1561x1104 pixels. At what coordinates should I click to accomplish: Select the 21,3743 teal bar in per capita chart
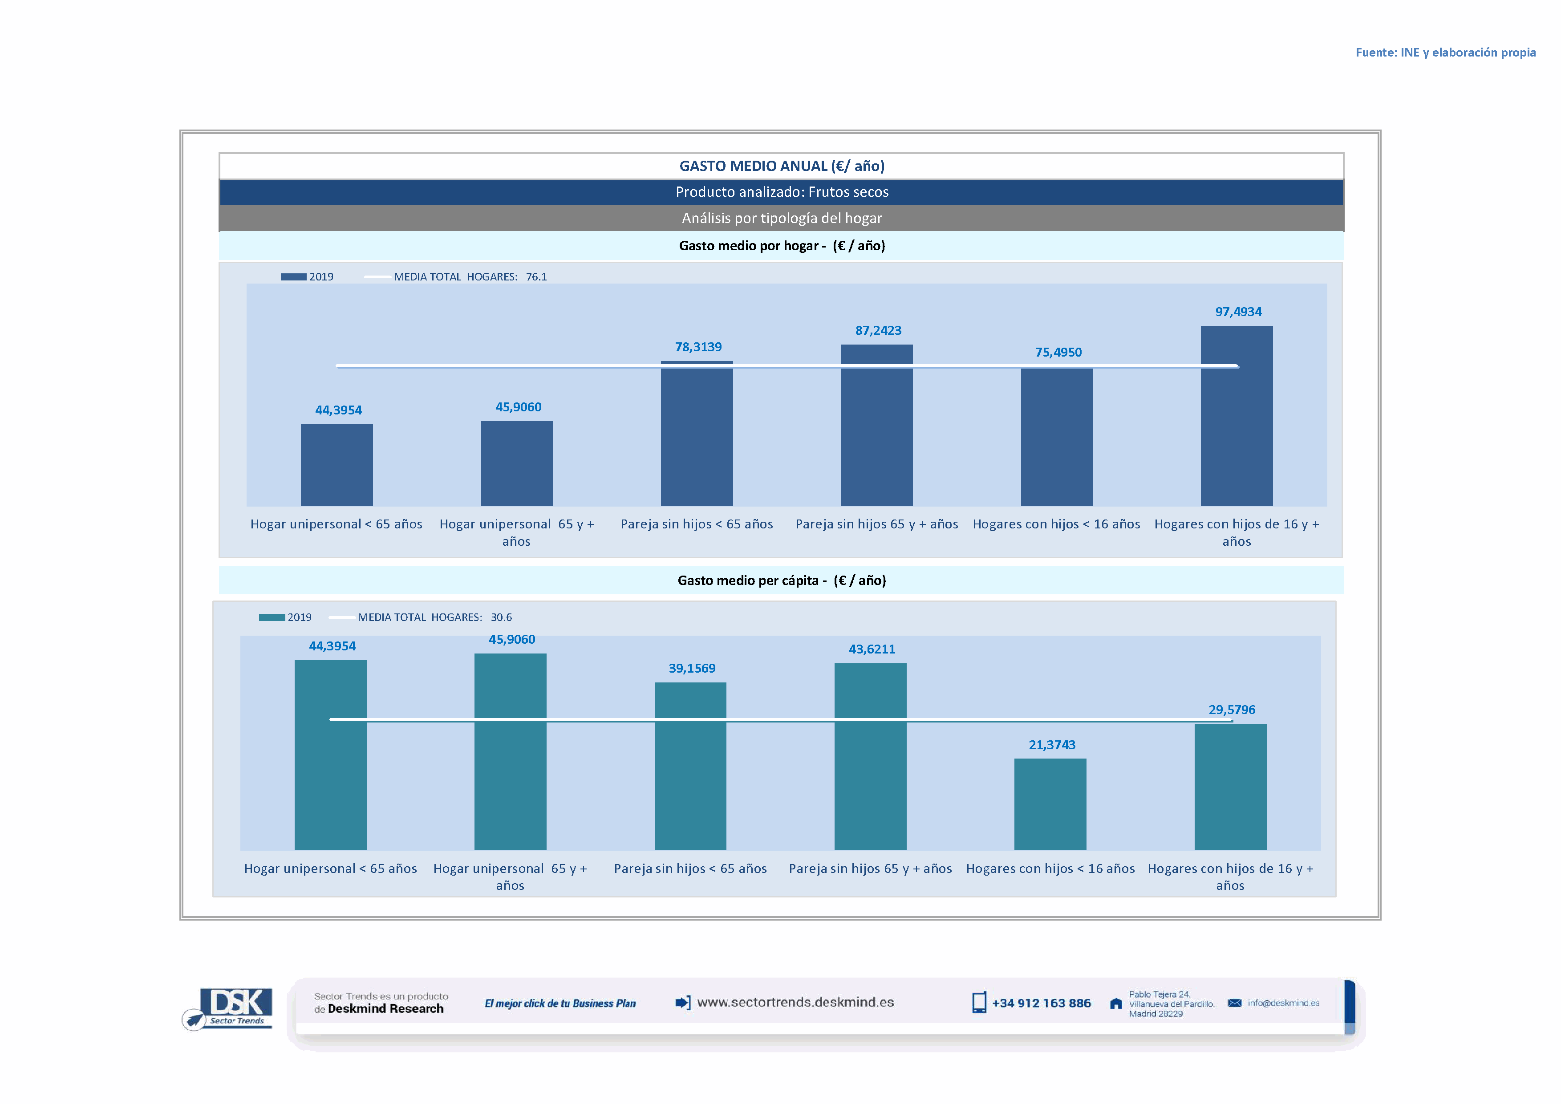click(x=1050, y=804)
